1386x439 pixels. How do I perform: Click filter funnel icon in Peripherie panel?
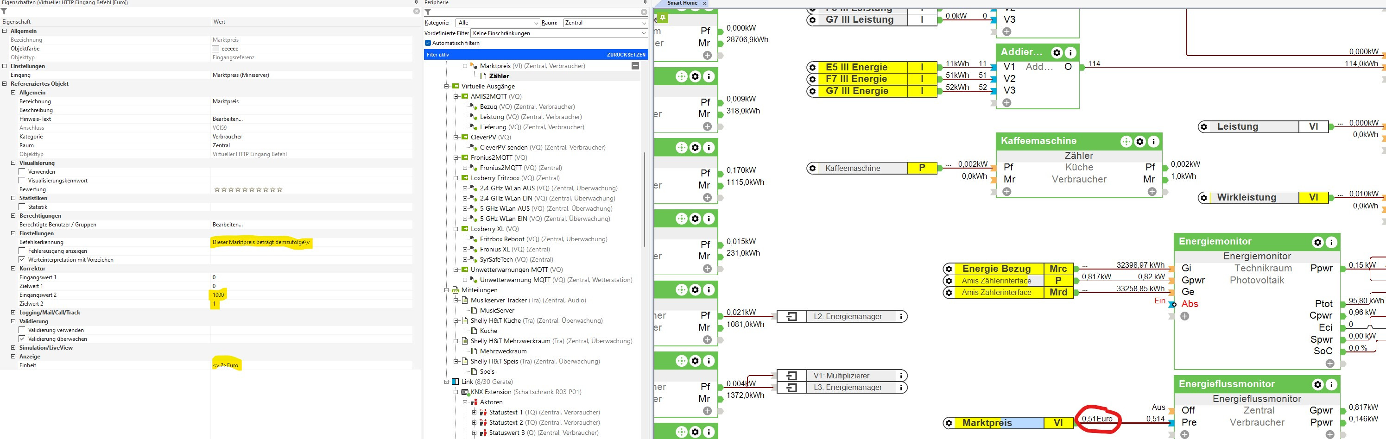[428, 12]
